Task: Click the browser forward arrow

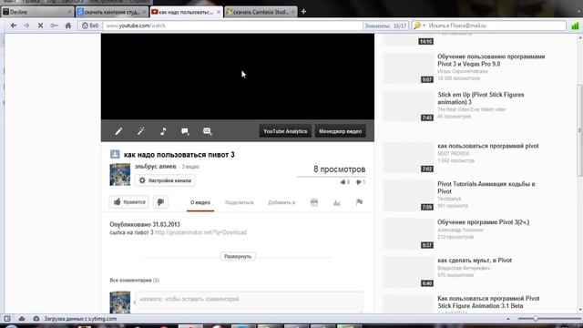Action: pyautogui.click(x=26, y=26)
